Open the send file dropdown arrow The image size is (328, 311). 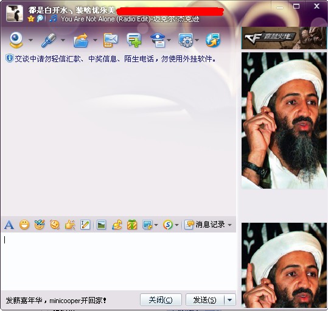95,40
